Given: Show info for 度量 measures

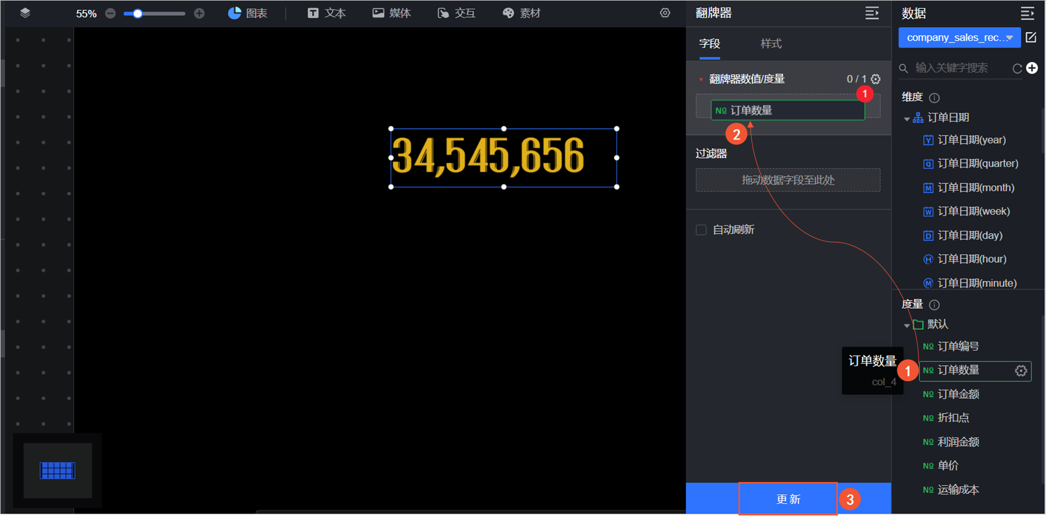Looking at the screenshot, I should 934,304.
